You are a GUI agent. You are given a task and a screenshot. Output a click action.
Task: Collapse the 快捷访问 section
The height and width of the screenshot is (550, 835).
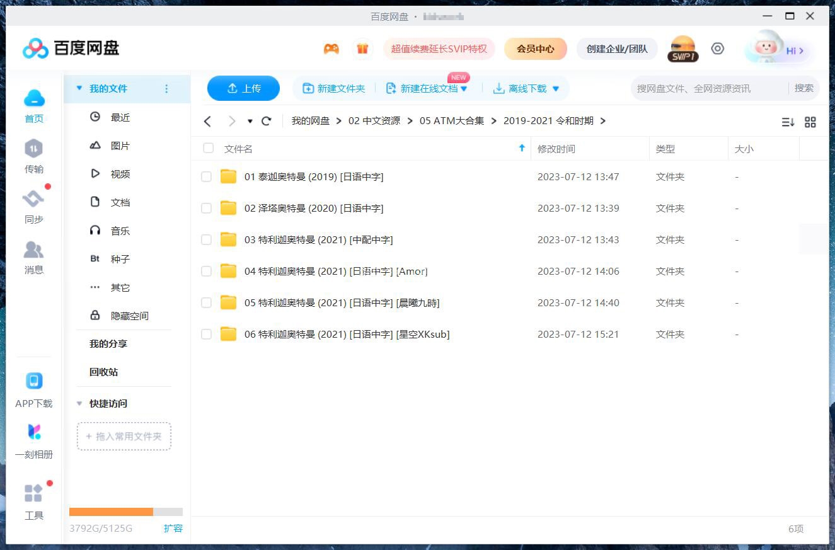pyautogui.click(x=79, y=403)
